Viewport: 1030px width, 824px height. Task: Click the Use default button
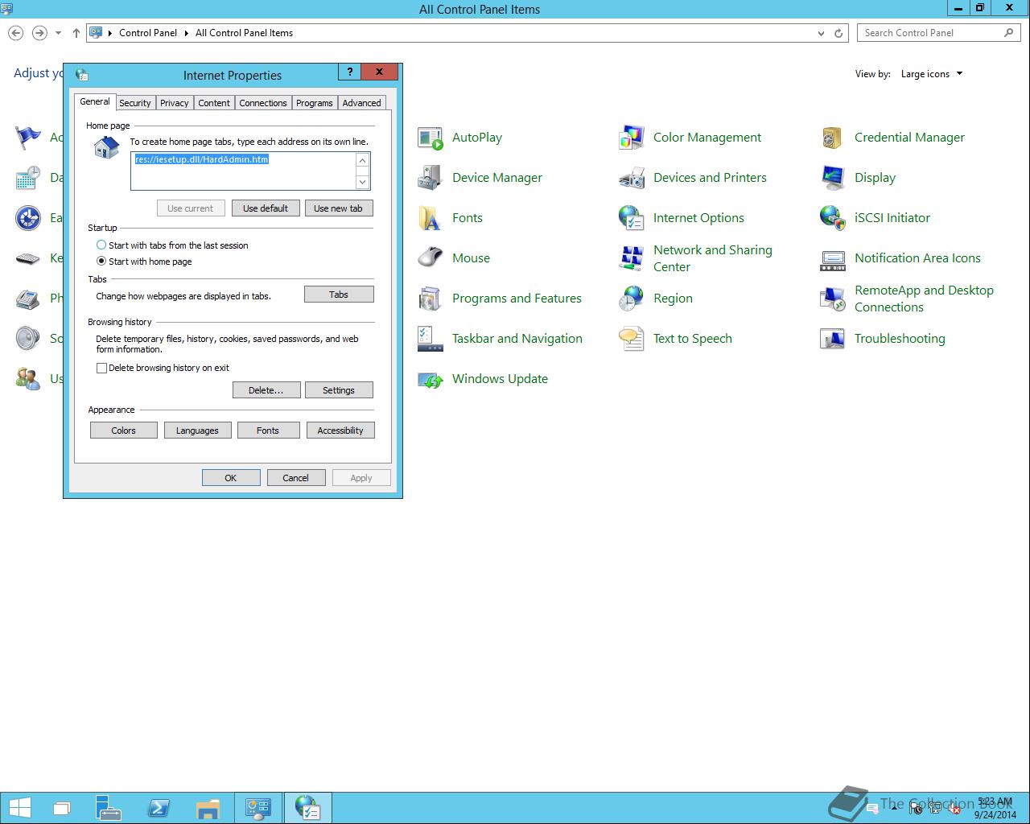tap(266, 208)
